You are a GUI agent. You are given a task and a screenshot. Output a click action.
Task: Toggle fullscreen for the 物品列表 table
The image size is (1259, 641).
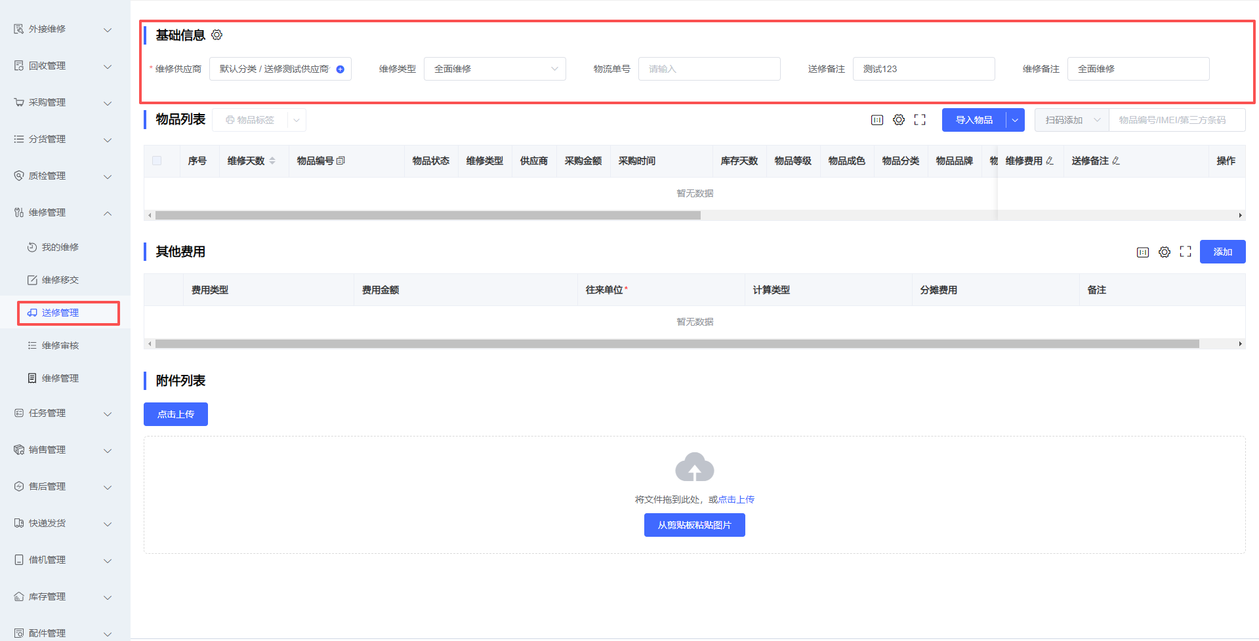click(x=920, y=120)
